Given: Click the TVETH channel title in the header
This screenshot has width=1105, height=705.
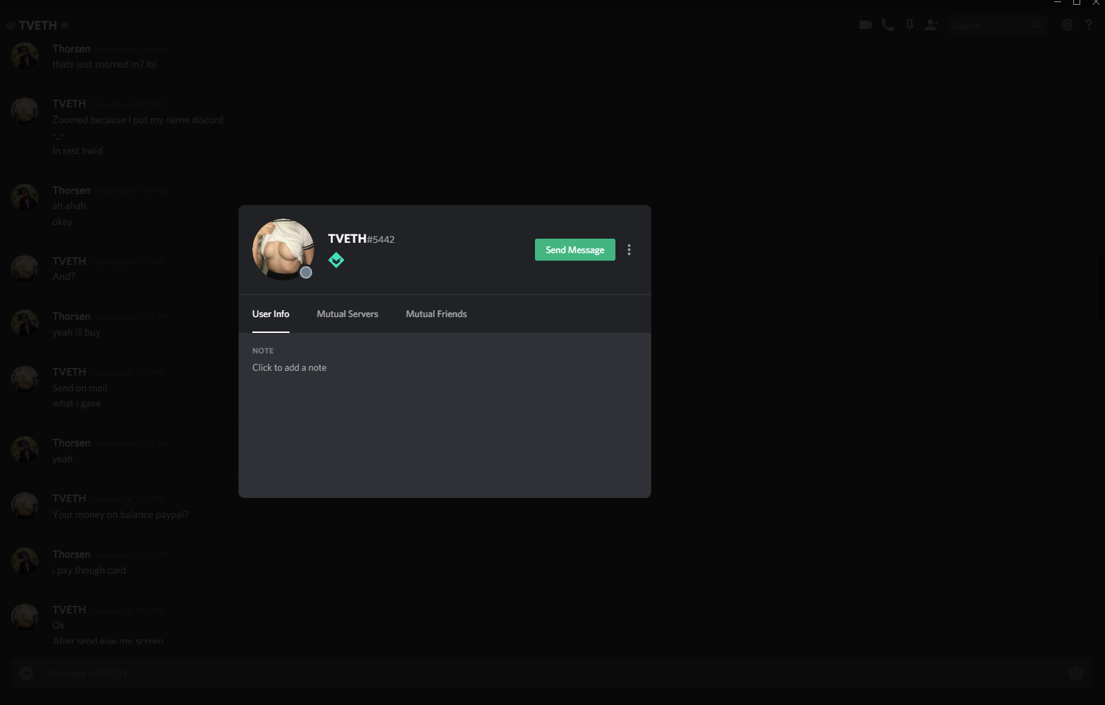Looking at the screenshot, I should point(38,25).
